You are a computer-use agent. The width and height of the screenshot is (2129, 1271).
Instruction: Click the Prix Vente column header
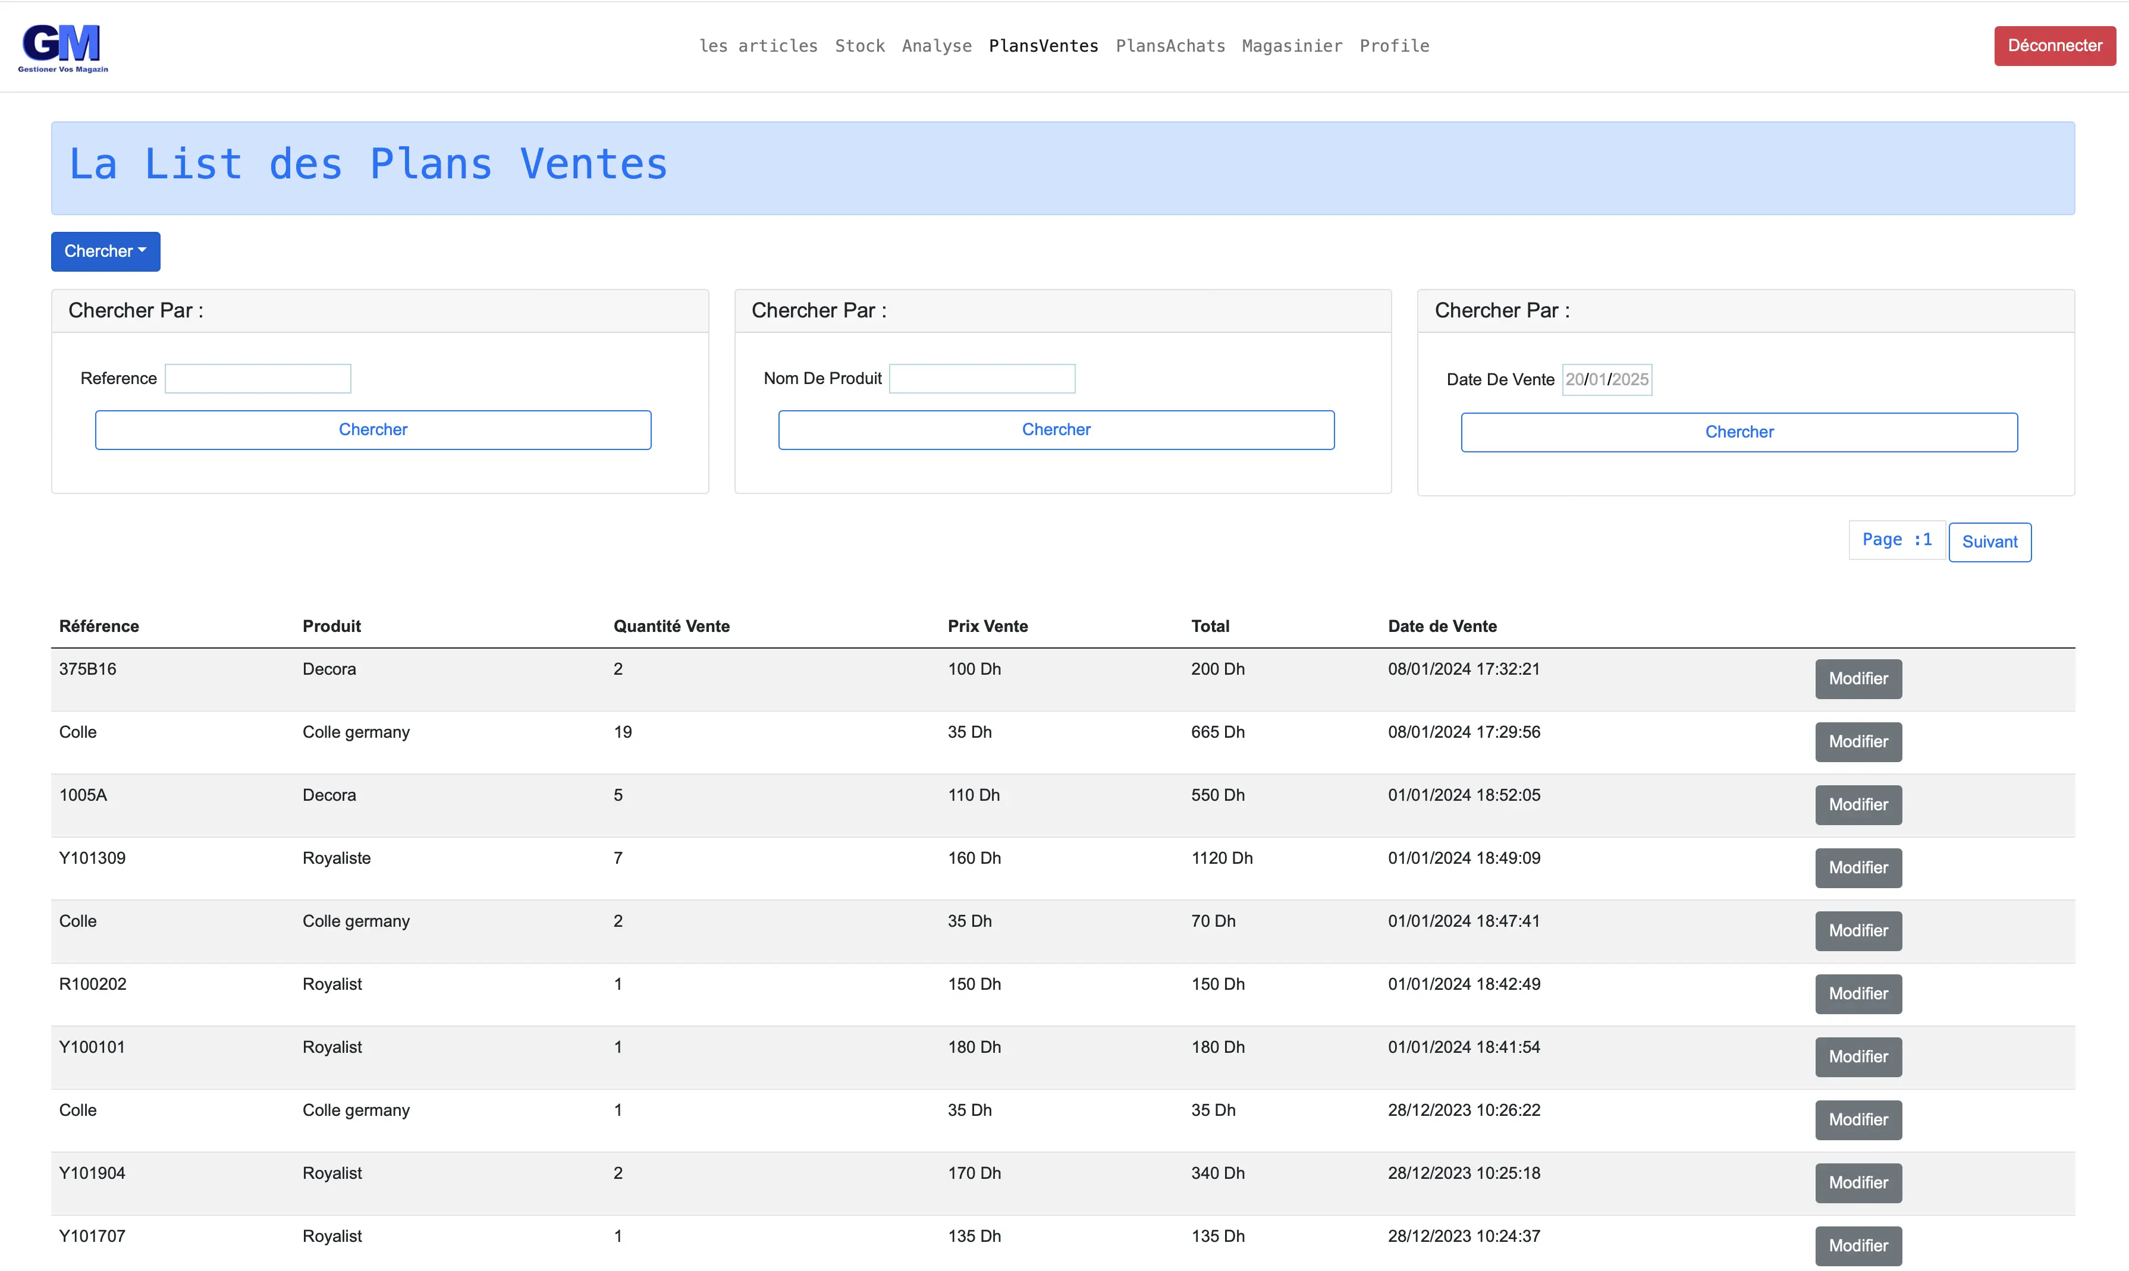(x=988, y=627)
